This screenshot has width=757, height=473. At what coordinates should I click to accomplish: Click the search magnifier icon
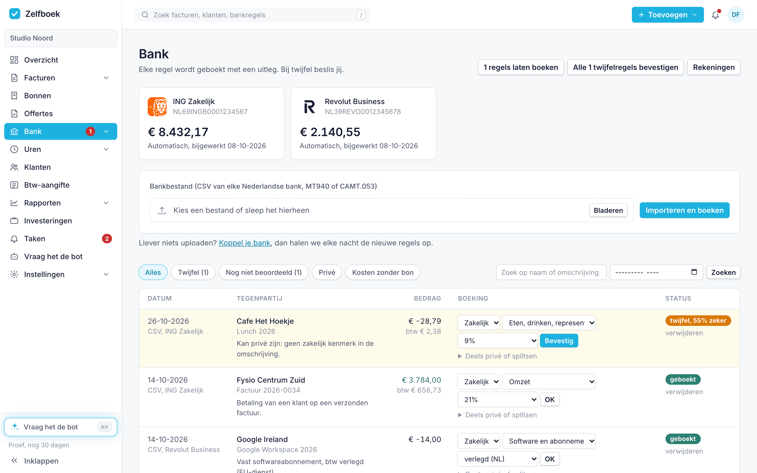tap(145, 15)
